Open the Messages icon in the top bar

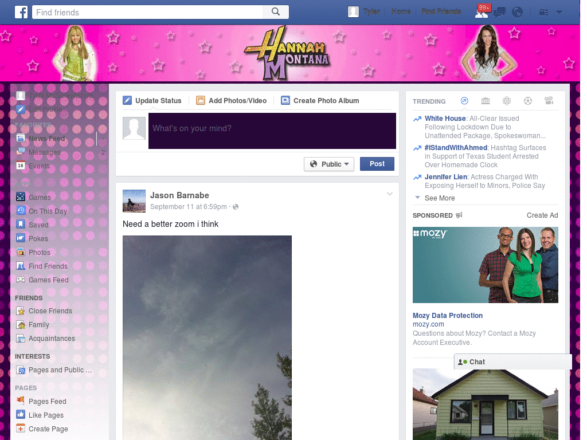(x=499, y=13)
